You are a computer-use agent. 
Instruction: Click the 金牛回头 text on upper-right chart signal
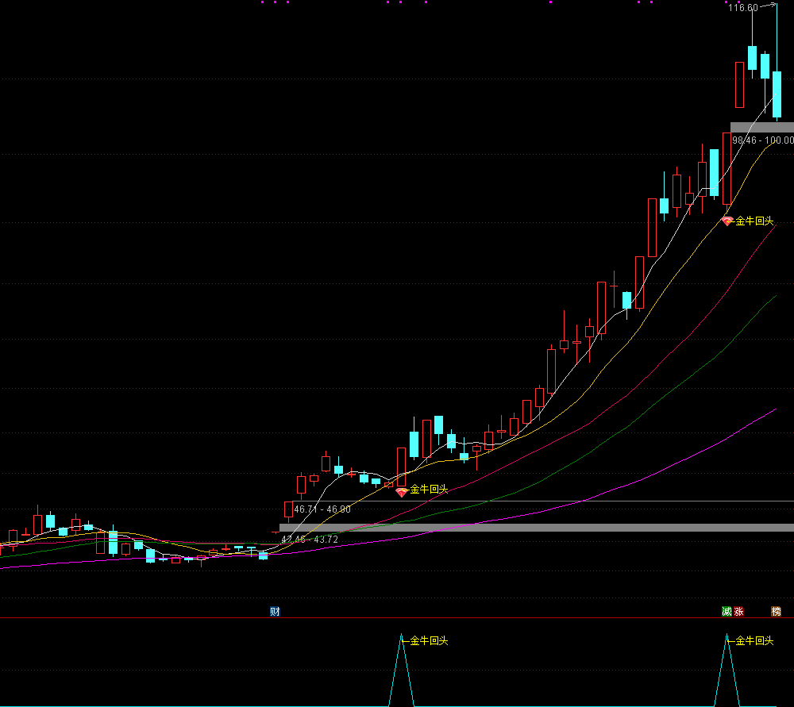754,221
